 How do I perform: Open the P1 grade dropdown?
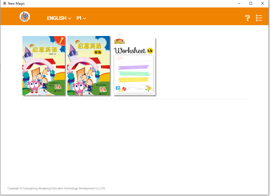[x=81, y=18]
